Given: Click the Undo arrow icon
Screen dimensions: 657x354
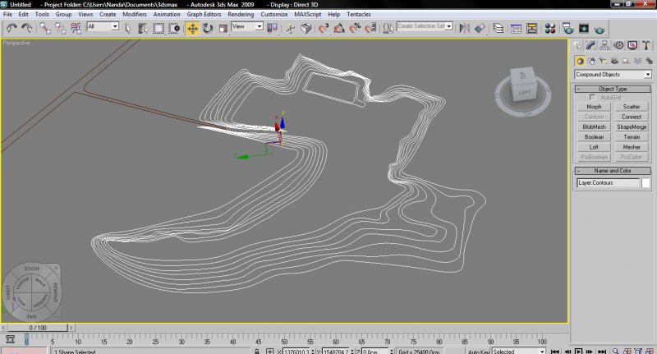Looking at the screenshot, I should point(11,28).
